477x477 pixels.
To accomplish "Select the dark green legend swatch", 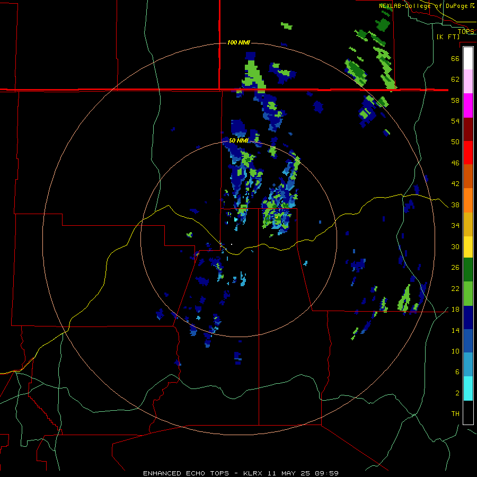I will click(x=468, y=270).
